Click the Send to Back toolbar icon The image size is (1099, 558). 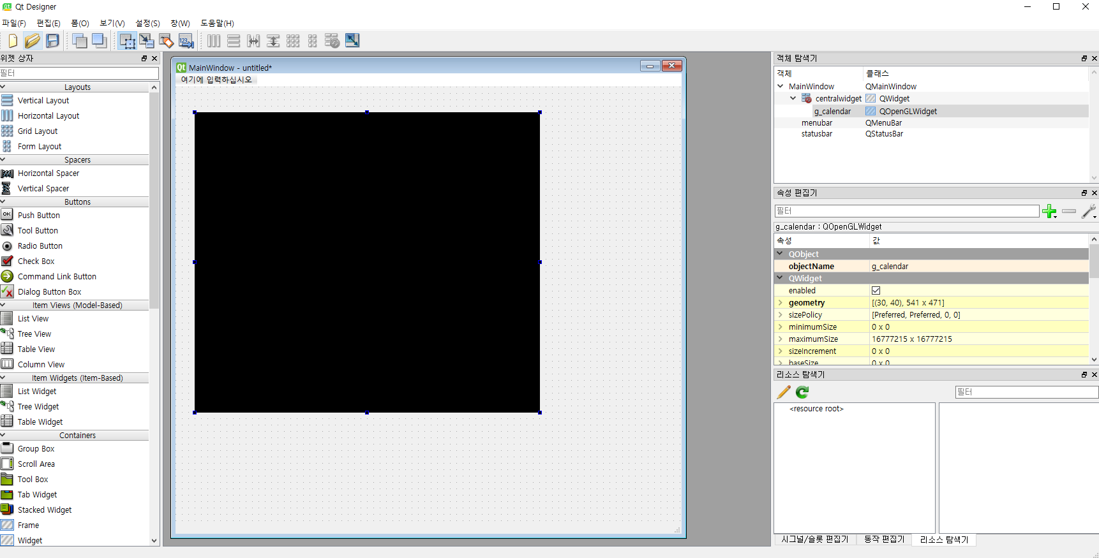click(x=80, y=41)
